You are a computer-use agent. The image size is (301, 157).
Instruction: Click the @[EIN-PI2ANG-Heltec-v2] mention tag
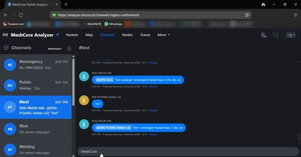113,128
